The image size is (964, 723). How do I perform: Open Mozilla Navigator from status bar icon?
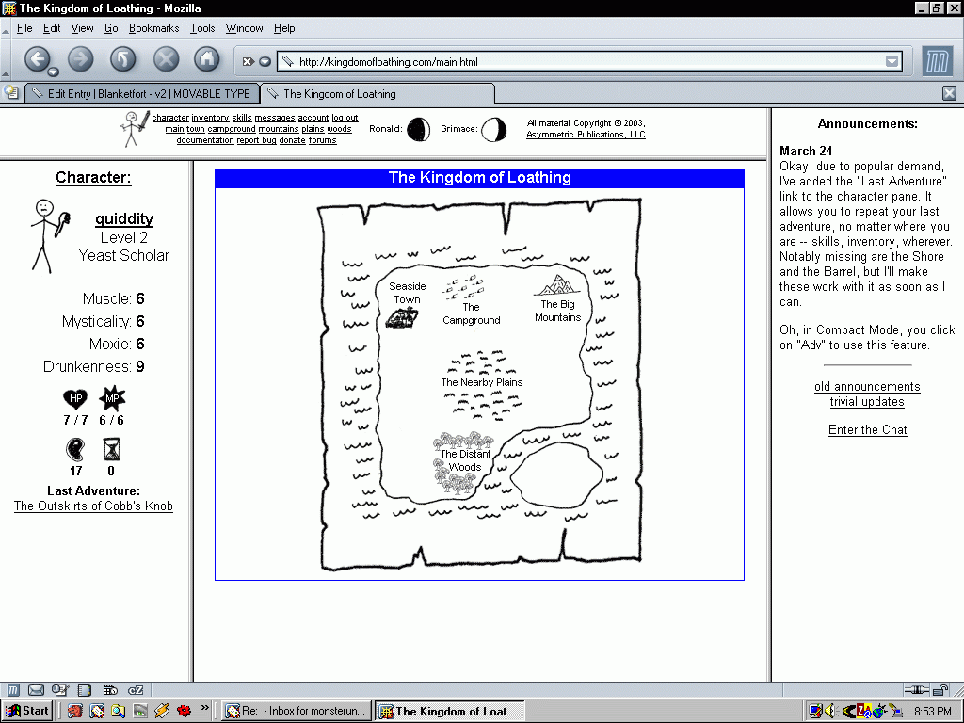(13, 690)
